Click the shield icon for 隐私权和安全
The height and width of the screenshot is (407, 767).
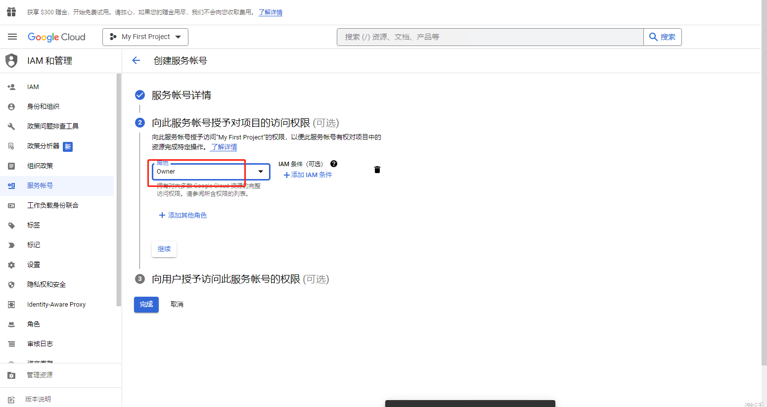11,285
